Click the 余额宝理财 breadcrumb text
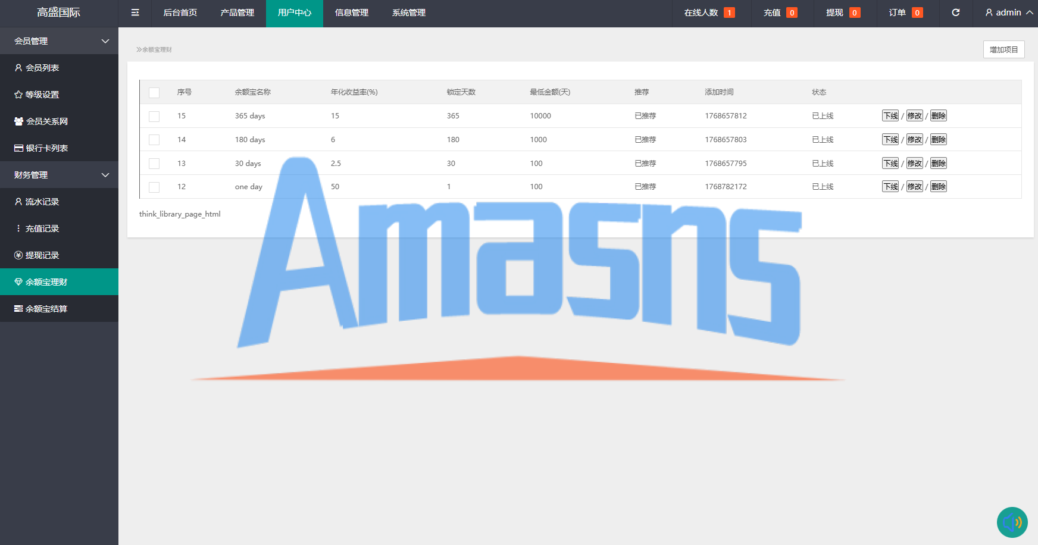1038x545 pixels. (157, 50)
